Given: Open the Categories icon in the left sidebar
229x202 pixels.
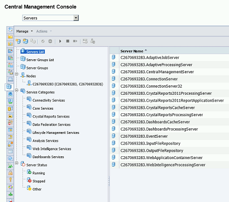Looking at the screenshot, I should point(10,51).
